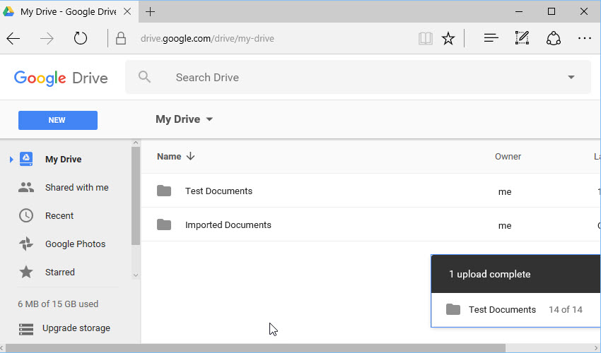Screen dimensions: 601x353
Task: Click the 6 MB of 15 GB used text
Action: (58, 304)
